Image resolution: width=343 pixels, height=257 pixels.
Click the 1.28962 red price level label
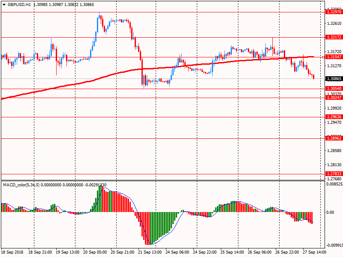334,138
